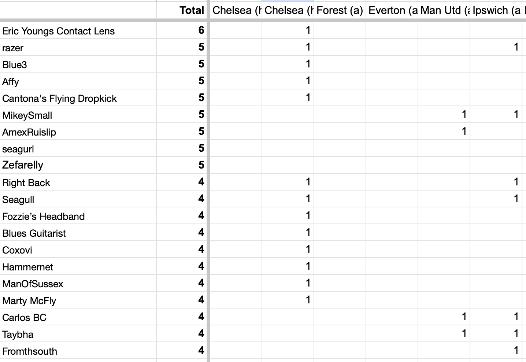The image size is (526, 362).
Task: Select Carlos BC's Man Utd score cell
Action: (x=444, y=317)
